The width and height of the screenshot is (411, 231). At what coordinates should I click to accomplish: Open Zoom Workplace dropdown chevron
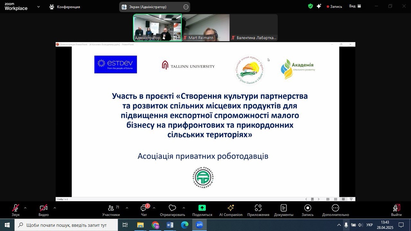pyautogui.click(x=39, y=6)
